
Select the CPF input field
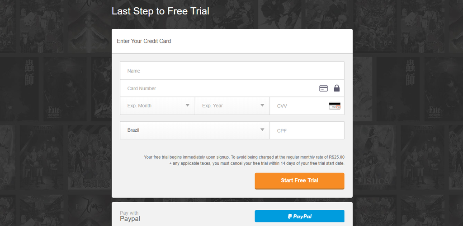[x=307, y=130]
